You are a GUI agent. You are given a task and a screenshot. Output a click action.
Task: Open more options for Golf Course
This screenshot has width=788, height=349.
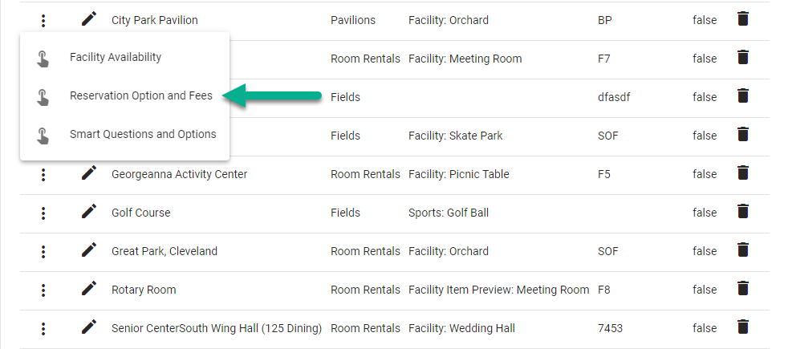point(43,213)
